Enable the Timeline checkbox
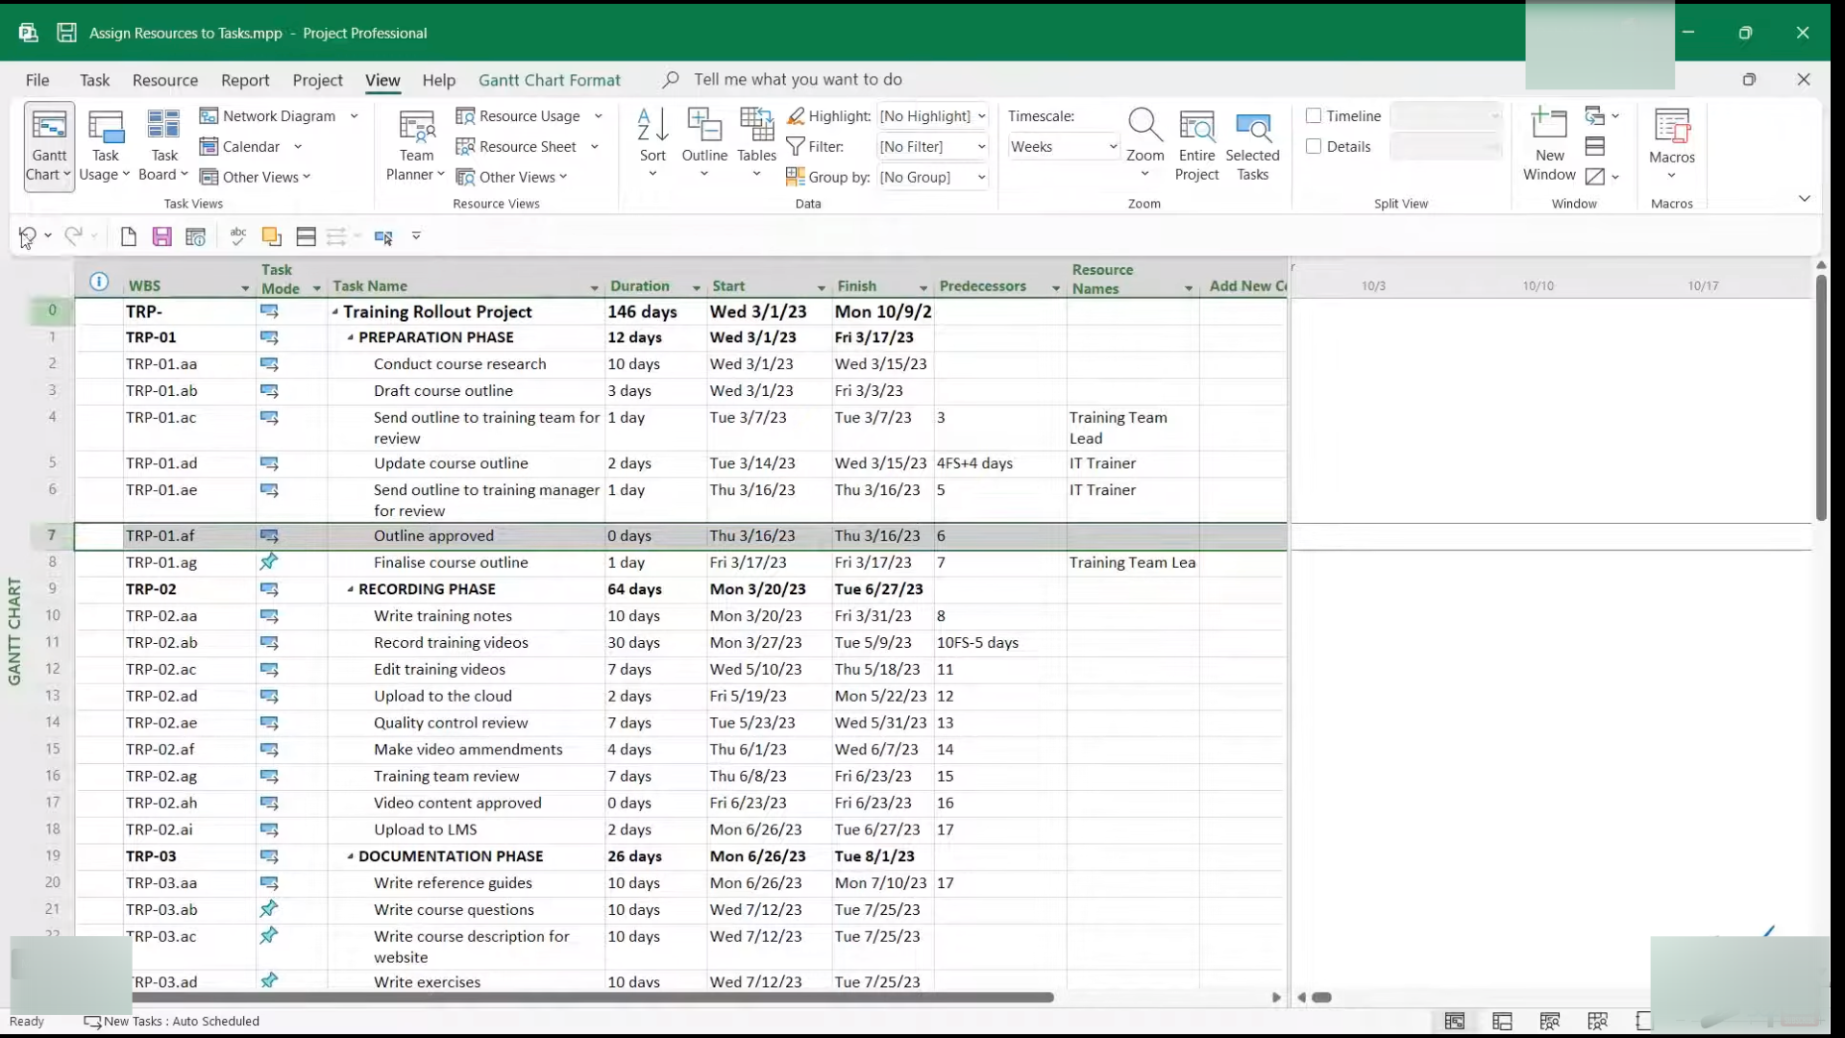 click(x=1314, y=116)
